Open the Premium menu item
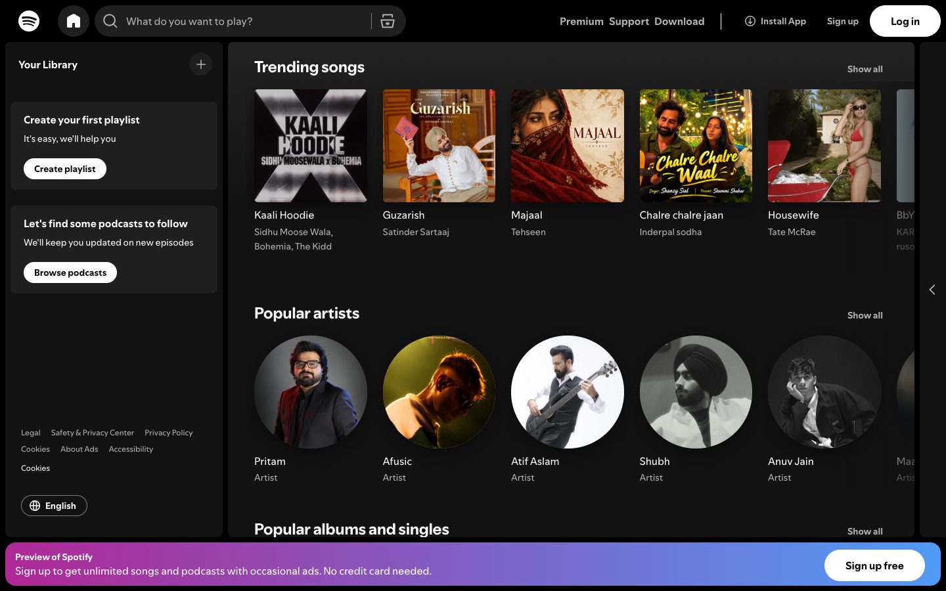Image resolution: width=946 pixels, height=591 pixels. pyautogui.click(x=581, y=21)
